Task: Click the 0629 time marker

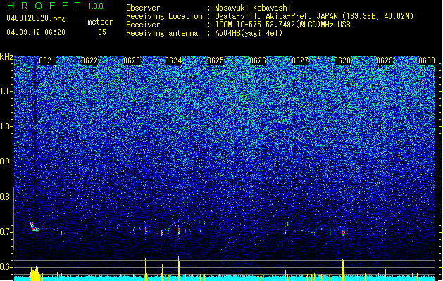Action: (x=385, y=60)
